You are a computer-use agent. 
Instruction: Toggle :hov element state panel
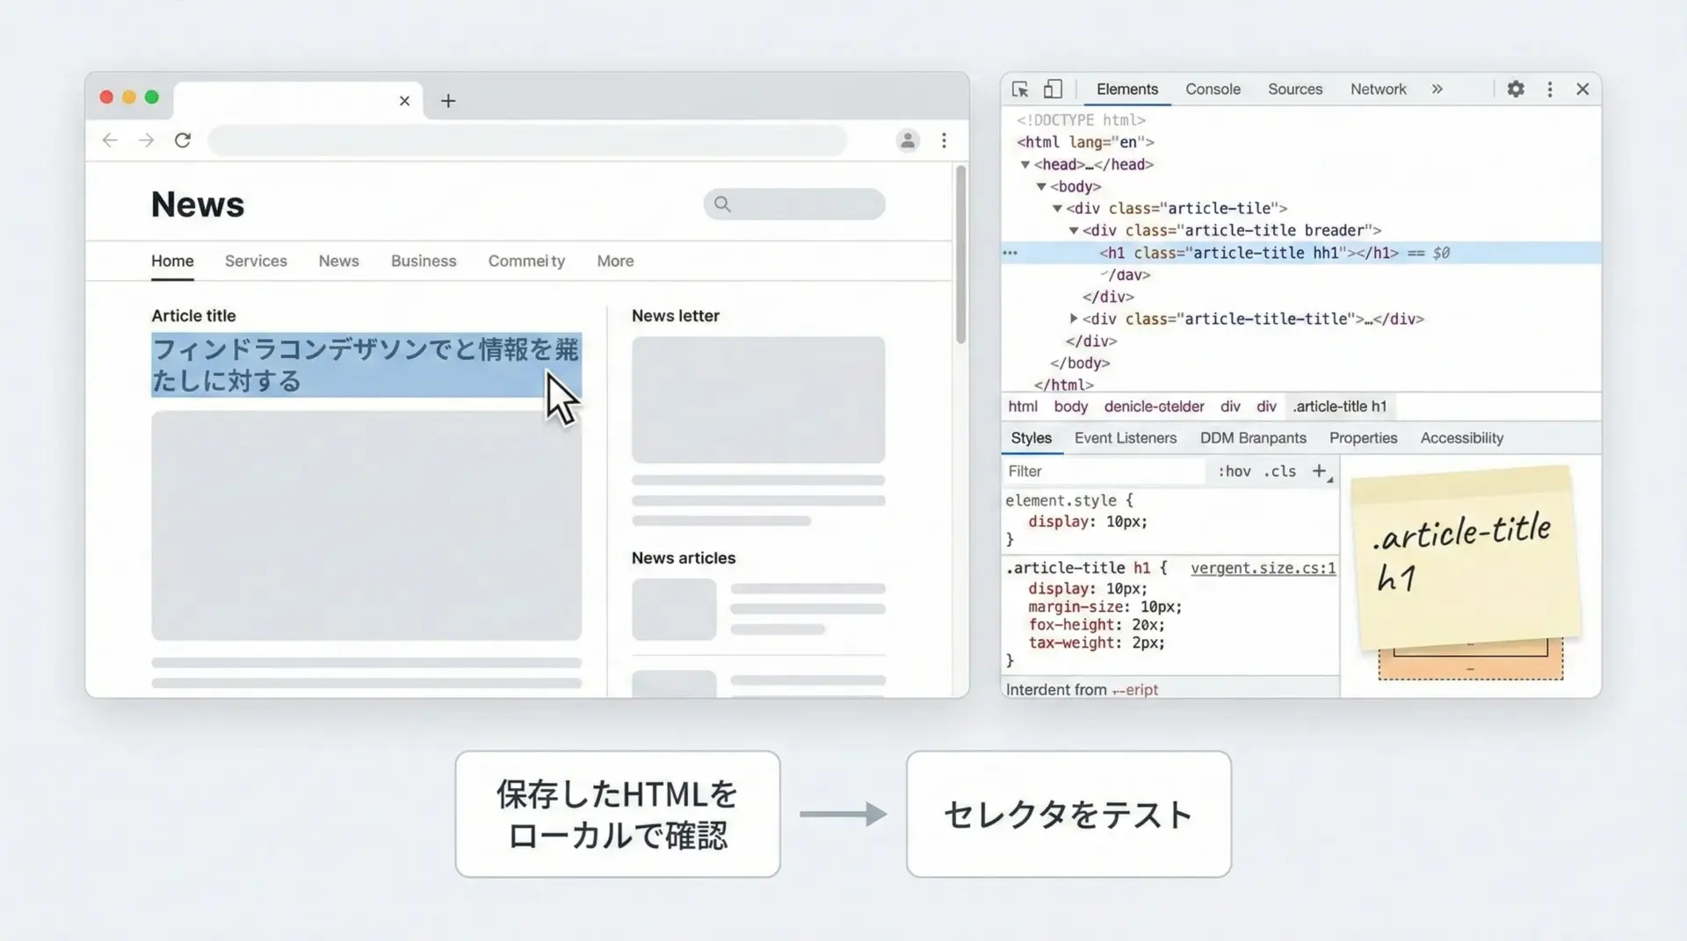pyautogui.click(x=1234, y=471)
